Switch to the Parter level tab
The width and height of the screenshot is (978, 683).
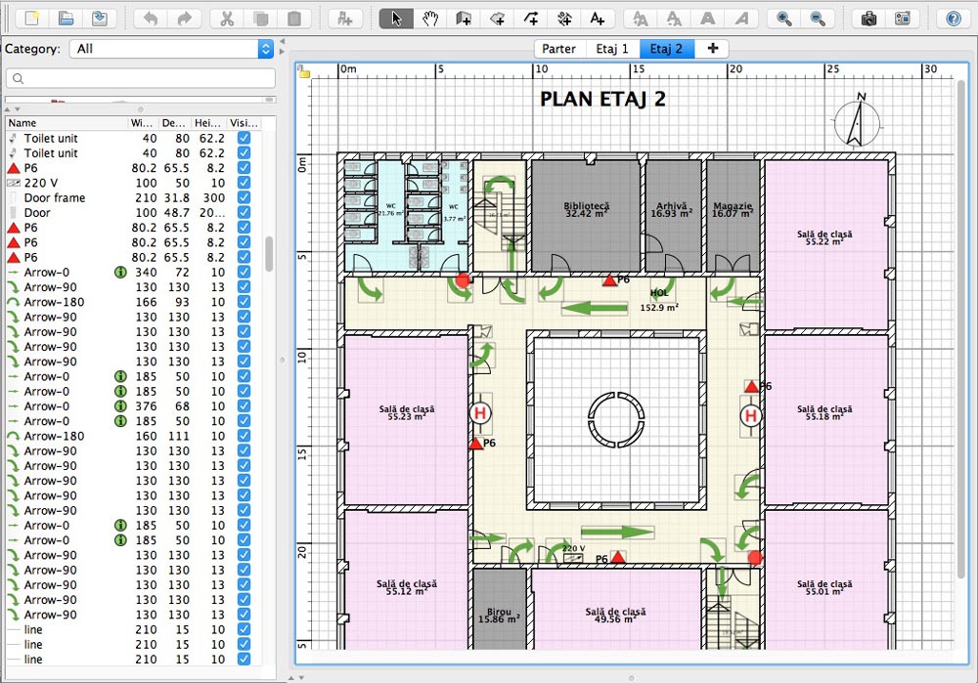tap(558, 48)
